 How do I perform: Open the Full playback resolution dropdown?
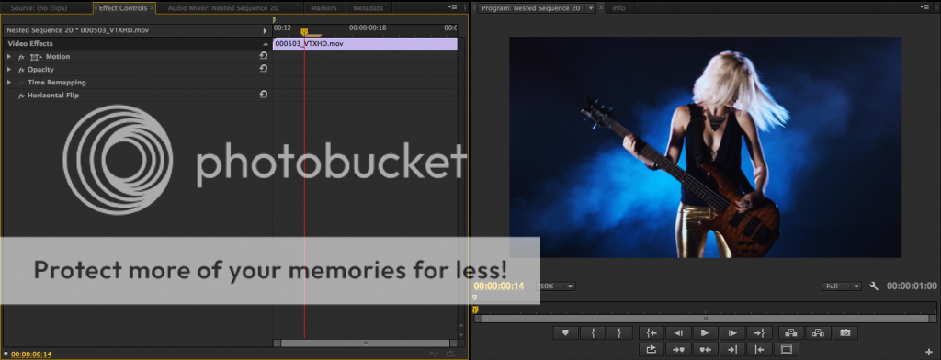[842, 287]
